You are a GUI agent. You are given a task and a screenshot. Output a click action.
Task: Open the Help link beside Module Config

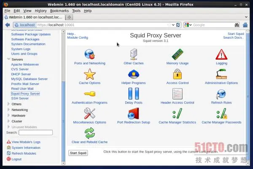pyautogui.click(x=71, y=34)
